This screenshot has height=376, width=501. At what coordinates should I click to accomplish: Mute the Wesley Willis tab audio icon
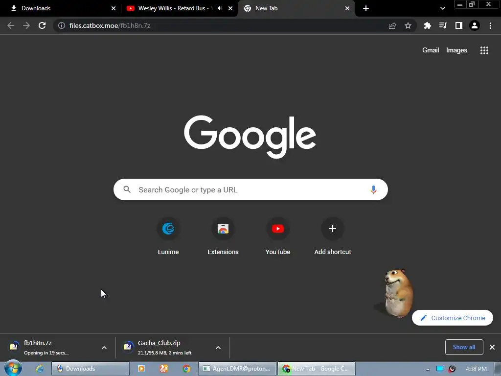[x=220, y=8]
